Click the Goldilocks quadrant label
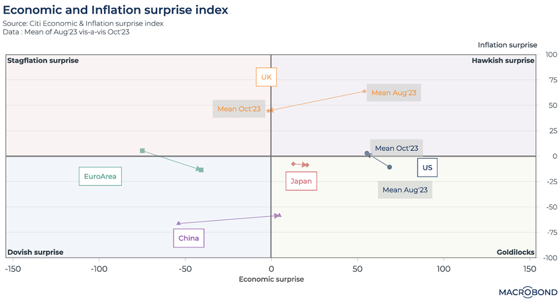560x301 pixels. click(x=515, y=252)
